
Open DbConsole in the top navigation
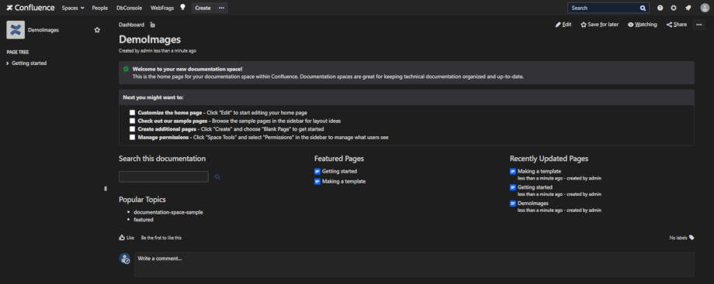pos(130,8)
